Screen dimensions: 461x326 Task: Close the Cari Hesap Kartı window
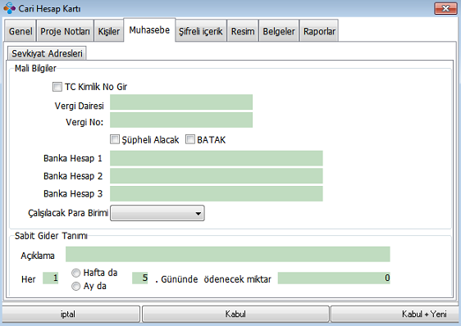click(x=445, y=8)
